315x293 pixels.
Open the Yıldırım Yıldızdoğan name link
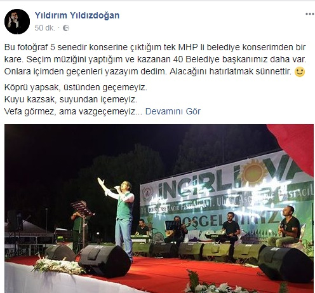pyautogui.click(x=77, y=15)
